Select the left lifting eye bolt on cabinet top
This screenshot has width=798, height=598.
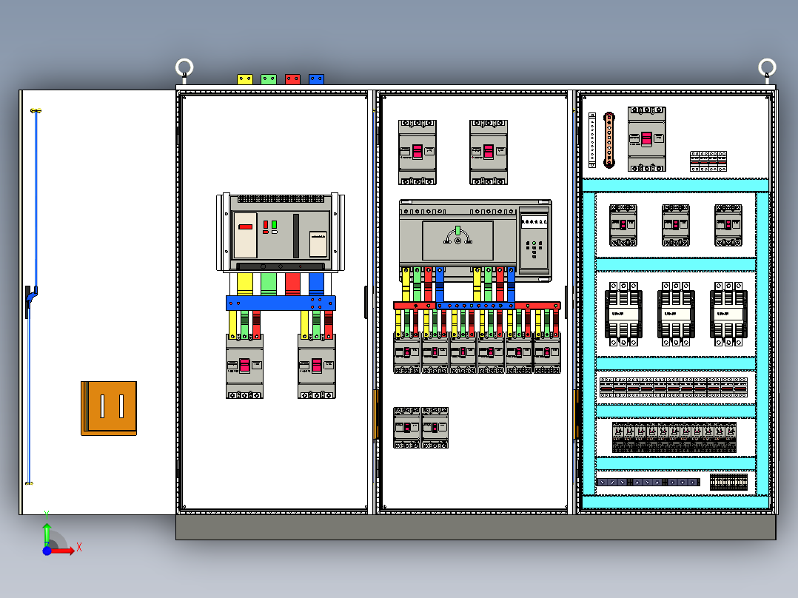coord(184,70)
